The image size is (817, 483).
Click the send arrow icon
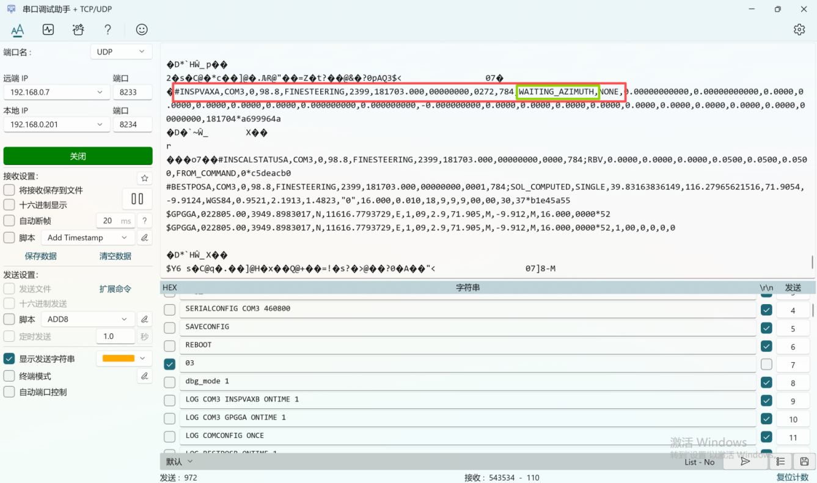tap(745, 462)
